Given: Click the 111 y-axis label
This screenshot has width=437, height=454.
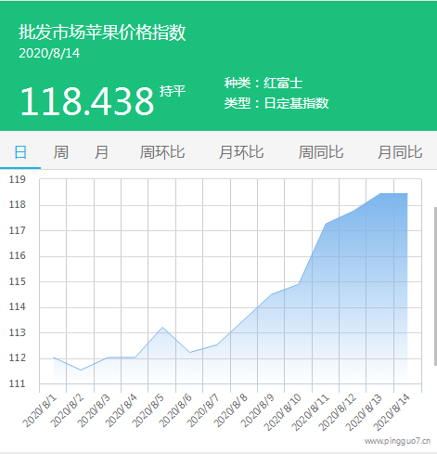Looking at the screenshot, I should 18,383.
